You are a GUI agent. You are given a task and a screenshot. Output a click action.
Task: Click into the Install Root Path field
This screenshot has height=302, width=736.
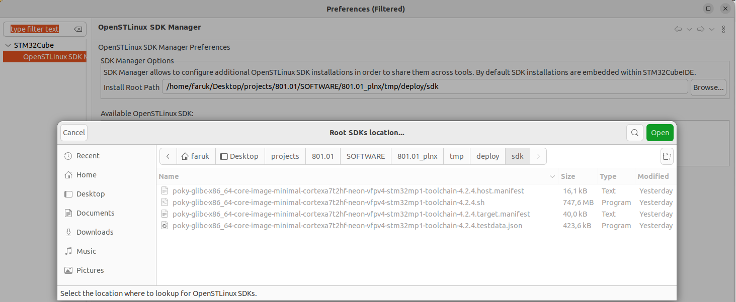425,87
